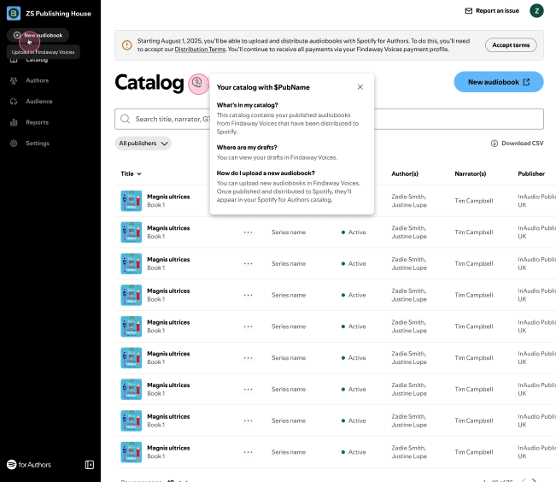Click the plus icon in sidebar New audiobook
Image resolution: width=556 pixels, height=482 pixels.
(x=17, y=35)
